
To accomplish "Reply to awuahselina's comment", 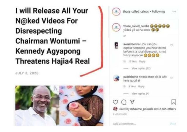I will (x=142, y=62).
